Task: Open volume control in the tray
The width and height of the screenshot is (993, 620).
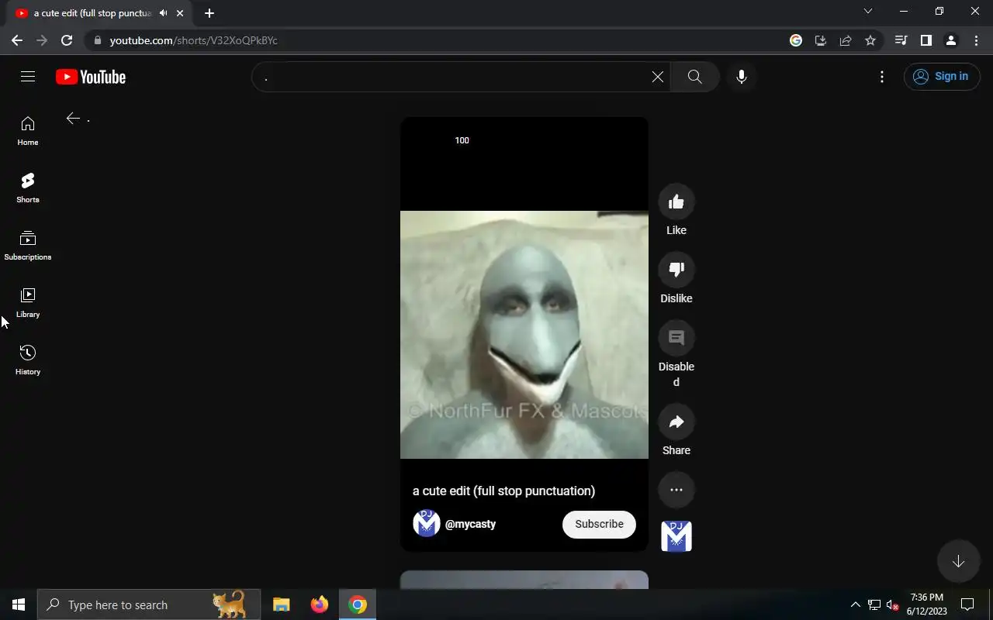Action: (893, 604)
